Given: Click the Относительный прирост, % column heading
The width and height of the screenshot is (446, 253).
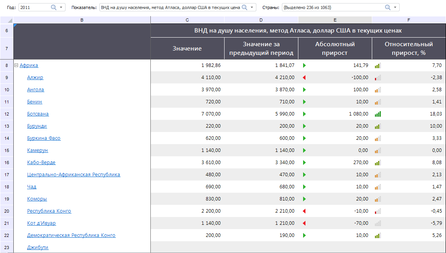Looking at the screenshot, I should pos(408,49).
